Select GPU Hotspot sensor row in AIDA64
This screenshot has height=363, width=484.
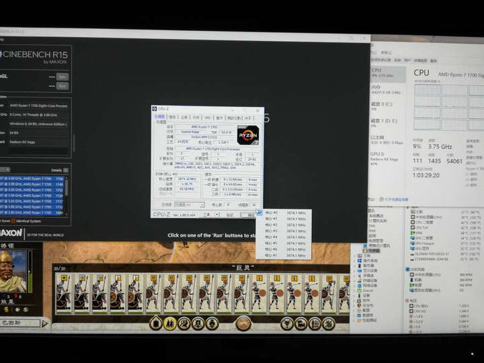click(x=446, y=243)
